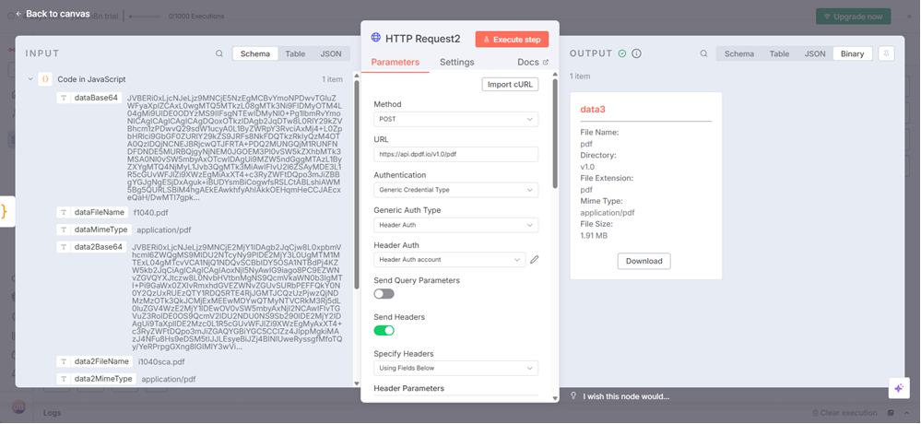
Task: Click the Execute step button
Action: click(512, 39)
